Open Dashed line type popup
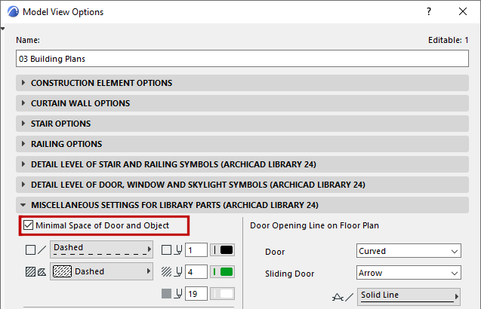The image size is (481, 309). [101, 249]
